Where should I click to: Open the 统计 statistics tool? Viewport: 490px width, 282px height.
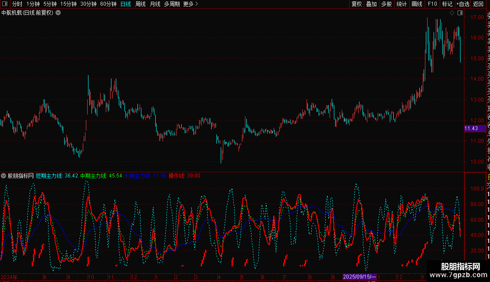402,4
